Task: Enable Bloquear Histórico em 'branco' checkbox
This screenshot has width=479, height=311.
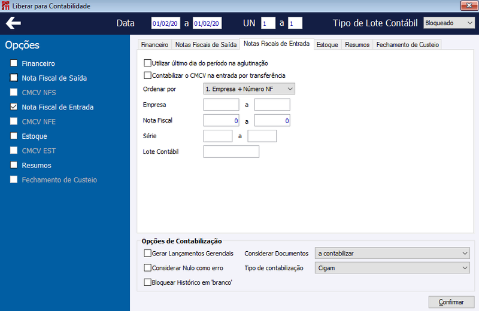Action: pos(147,282)
